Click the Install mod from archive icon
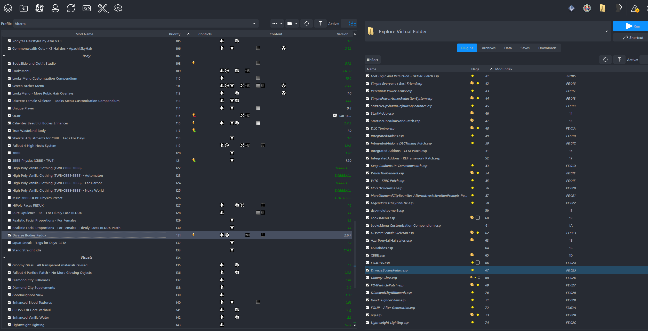 pyautogui.click(x=24, y=9)
